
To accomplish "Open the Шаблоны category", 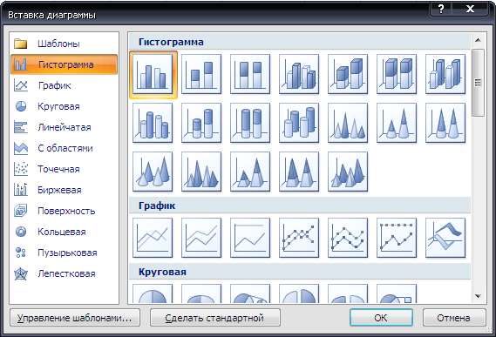I will (65, 44).
